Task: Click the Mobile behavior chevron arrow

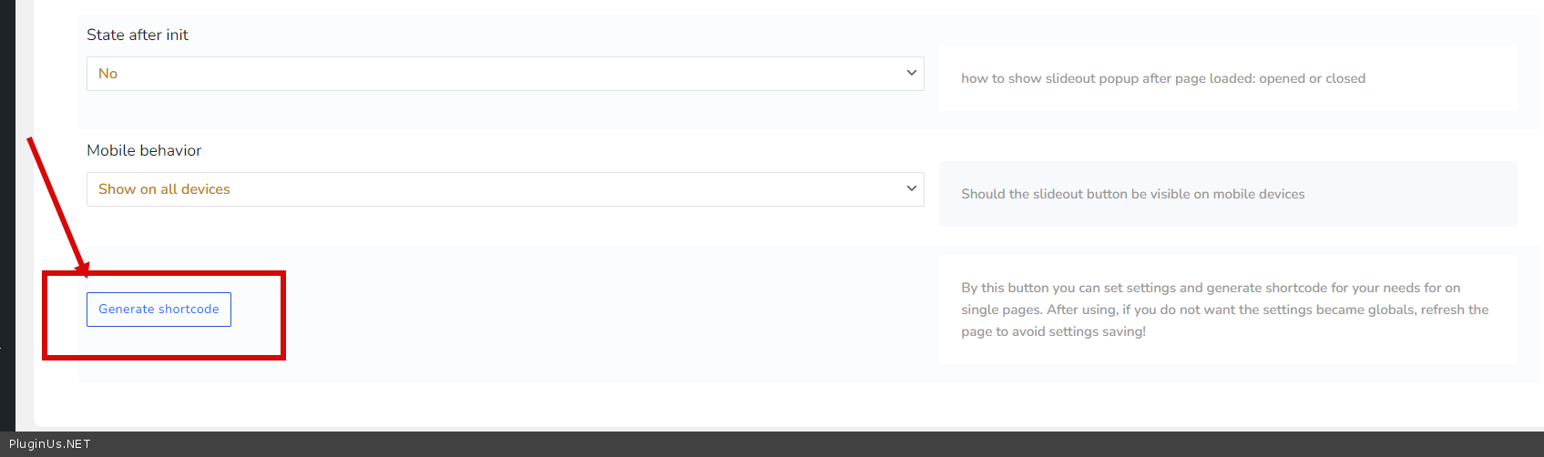Action: 911,188
